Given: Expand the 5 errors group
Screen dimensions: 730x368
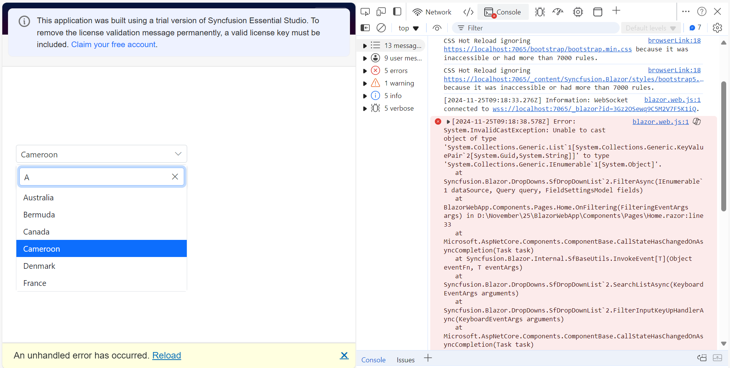Looking at the screenshot, I should (x=365, y=71).
